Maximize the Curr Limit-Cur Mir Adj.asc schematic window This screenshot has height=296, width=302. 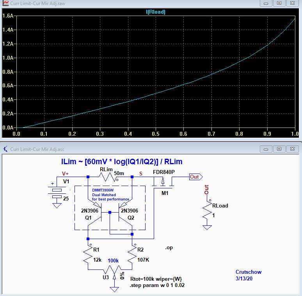[x=279, y=149]
